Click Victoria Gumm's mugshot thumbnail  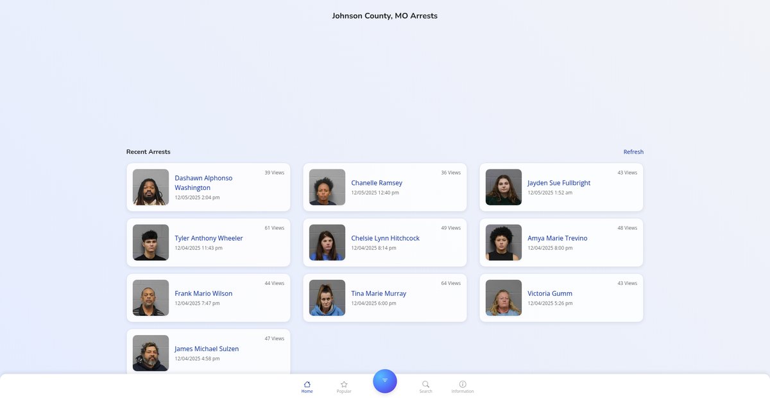click(504, 298)
